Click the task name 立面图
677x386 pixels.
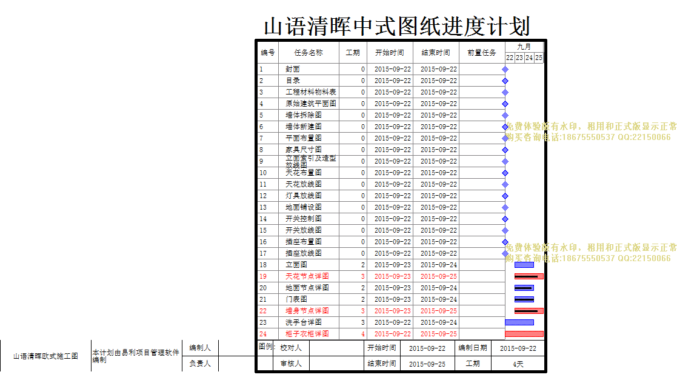tap(296, 265)
